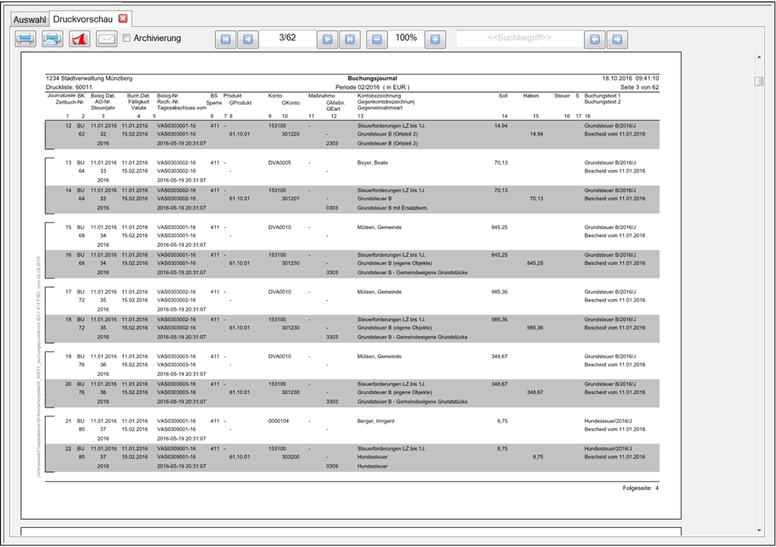Enable the Archivierung checkbox

coord(126,38)
